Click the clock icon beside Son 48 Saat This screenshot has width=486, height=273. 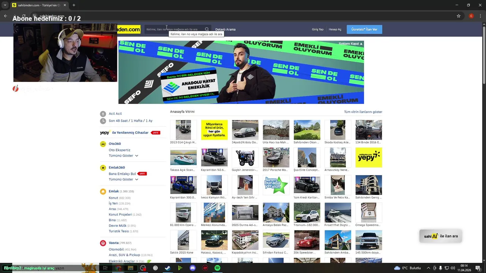[x=103, y=121]
